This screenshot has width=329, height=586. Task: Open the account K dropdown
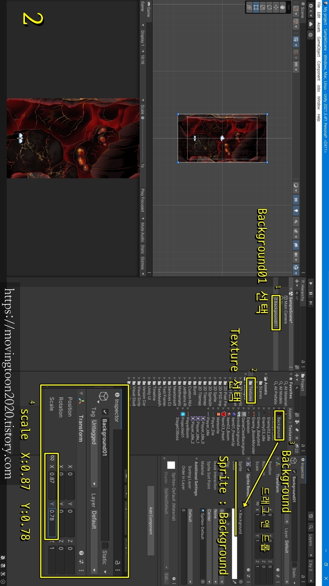pyautogui.click(x=311, y=10)
